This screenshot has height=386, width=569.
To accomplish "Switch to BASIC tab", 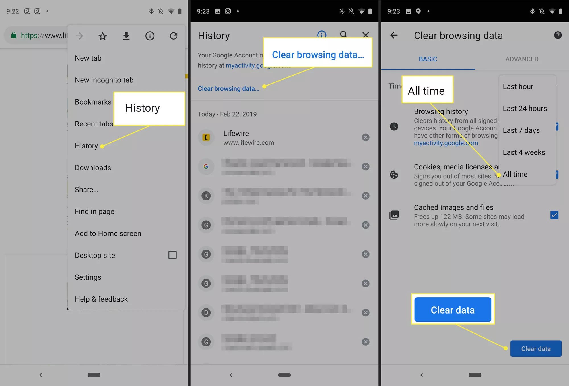I will point(428,59).
